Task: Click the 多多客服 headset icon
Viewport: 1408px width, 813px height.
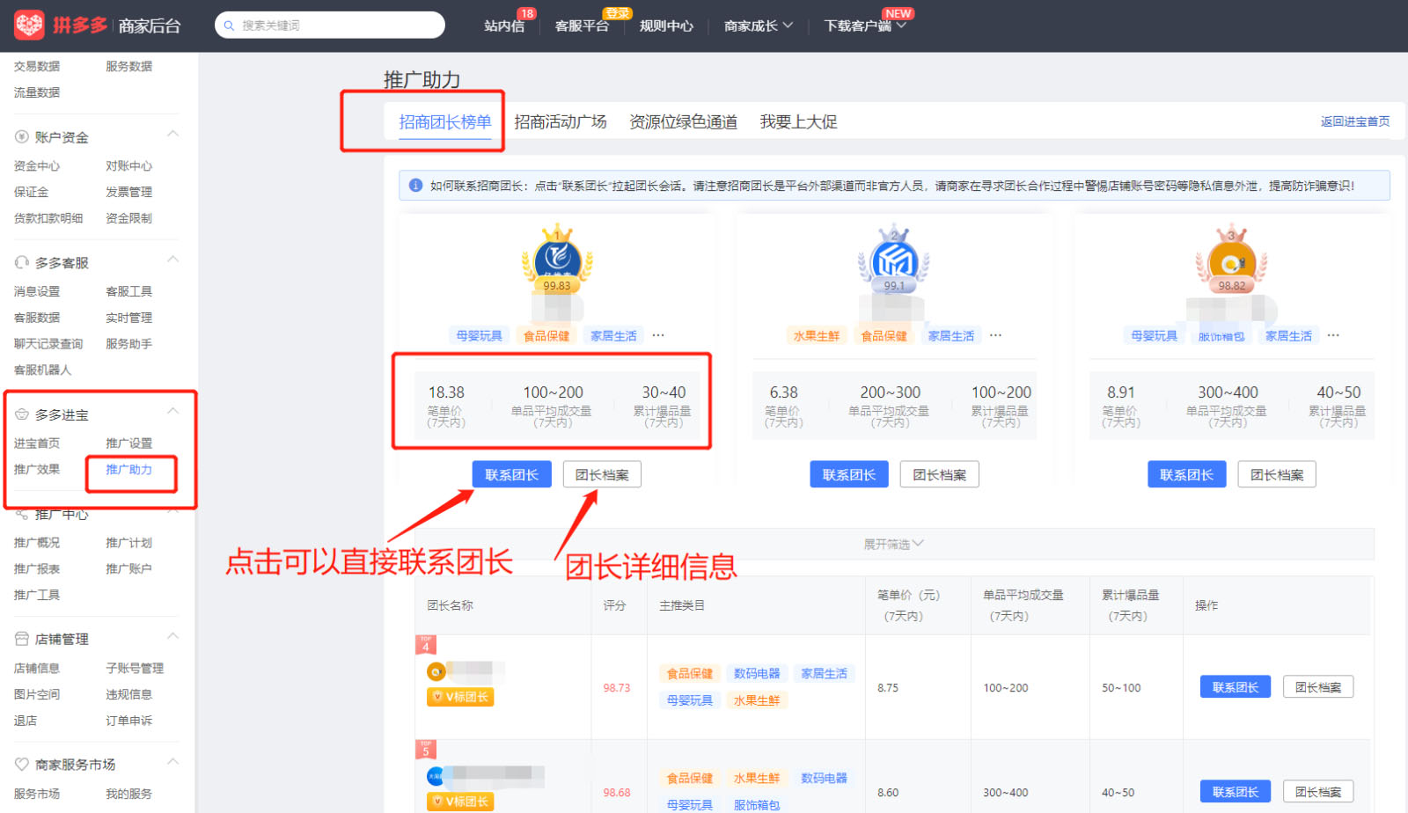Action: pyautogui.click(x=22, y=263)
